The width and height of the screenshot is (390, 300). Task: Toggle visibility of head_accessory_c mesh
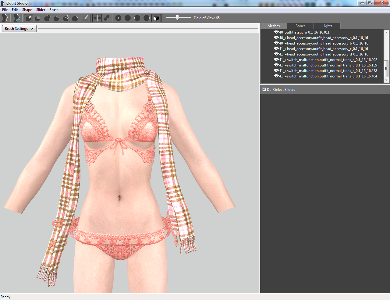click(276, 48)
